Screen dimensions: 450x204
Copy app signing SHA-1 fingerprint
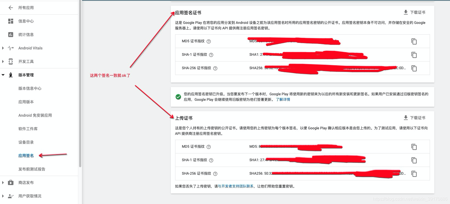(414, 55)
